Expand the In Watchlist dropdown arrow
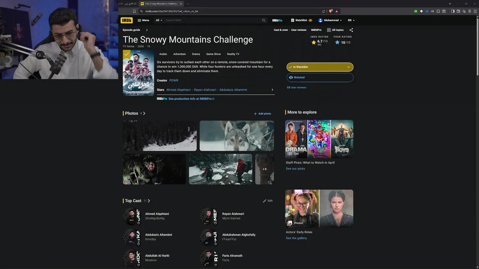479x269 pixels. pyautogui.click(x=349, y=67)
